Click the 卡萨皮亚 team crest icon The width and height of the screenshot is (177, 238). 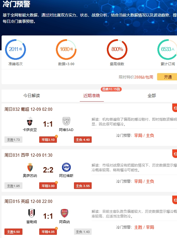[30, 122]
